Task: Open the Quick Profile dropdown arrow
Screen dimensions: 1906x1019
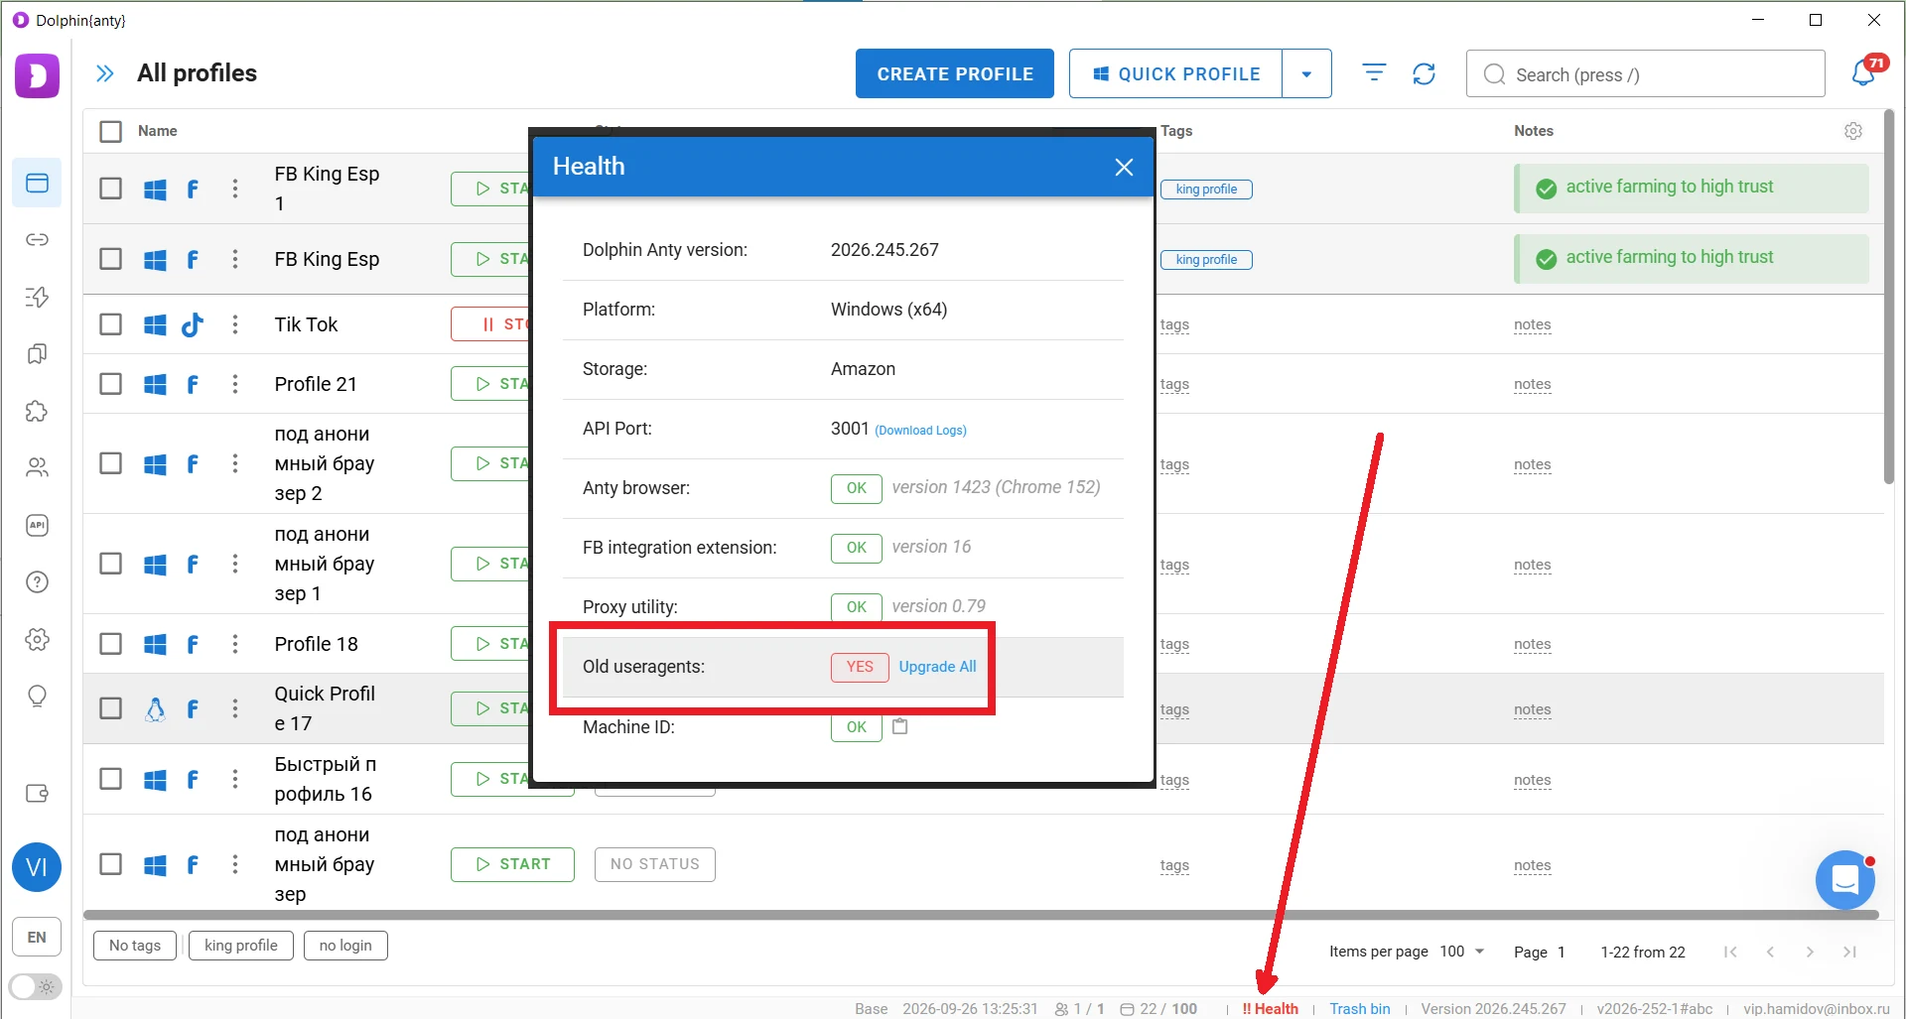Action: [1306, 73]
